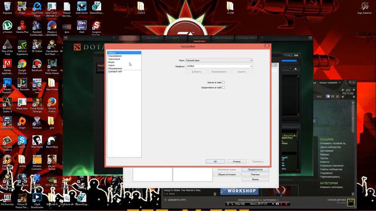
Task: Open the Max Payne desktop icon
Action: (37, 142)
